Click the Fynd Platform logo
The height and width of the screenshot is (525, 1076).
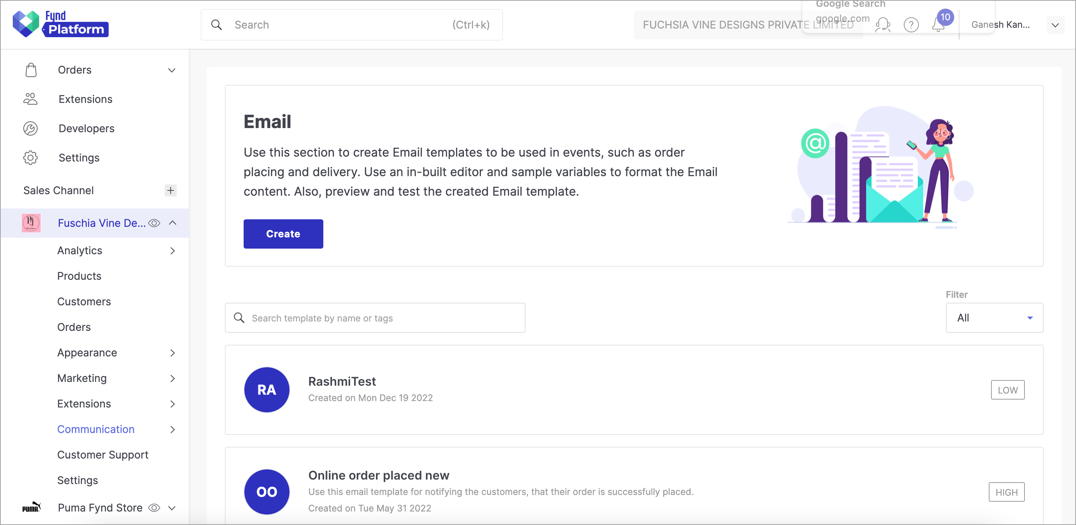click(61, 24)
